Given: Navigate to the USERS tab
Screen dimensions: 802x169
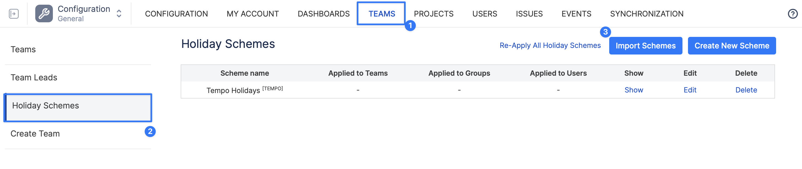Looking at the screenshot, I should 484,14.
